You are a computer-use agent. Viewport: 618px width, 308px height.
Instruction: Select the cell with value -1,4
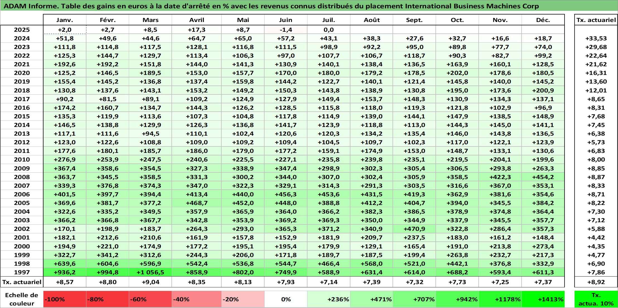point(286,30)
